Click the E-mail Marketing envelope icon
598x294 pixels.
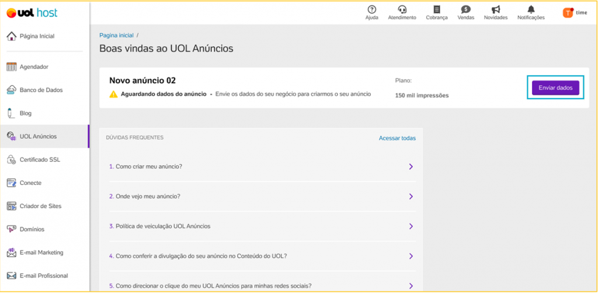tap(12, 252)
